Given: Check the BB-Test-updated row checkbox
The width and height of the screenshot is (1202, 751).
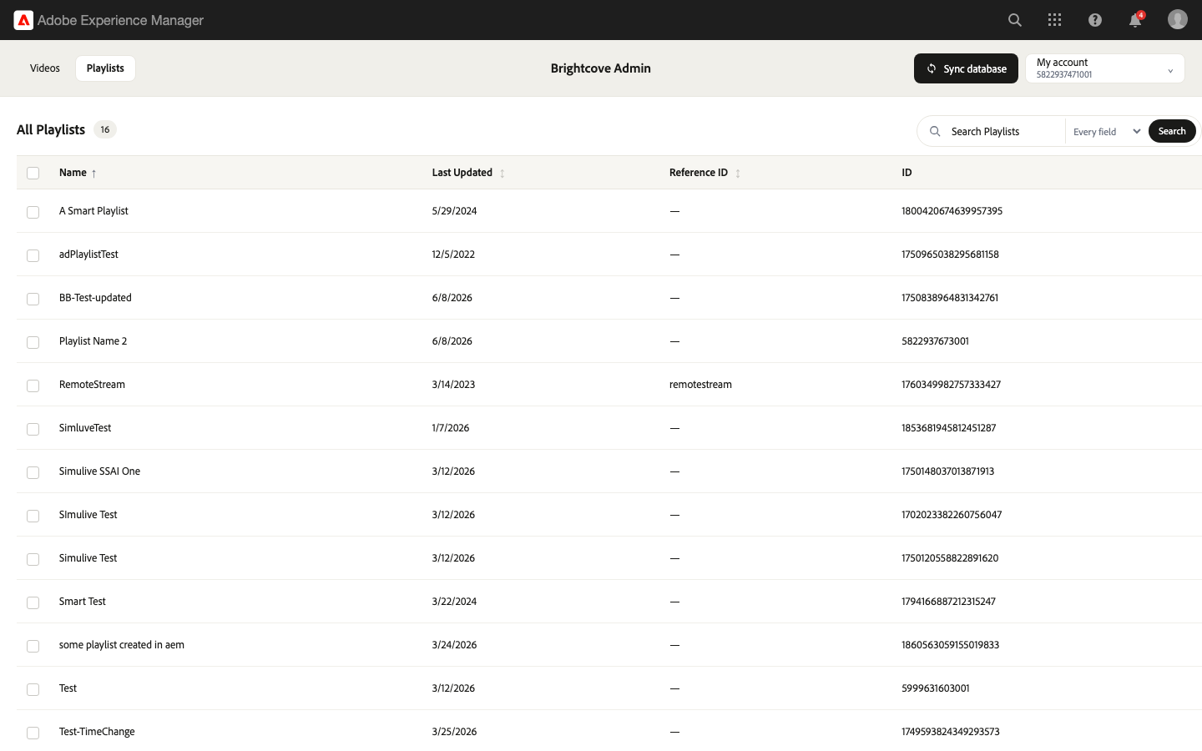Looking at the screenshot, I should (33, 299).
